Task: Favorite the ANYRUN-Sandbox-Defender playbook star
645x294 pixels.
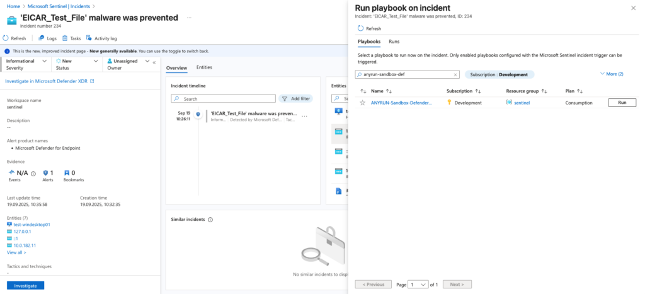Action: 363,103
